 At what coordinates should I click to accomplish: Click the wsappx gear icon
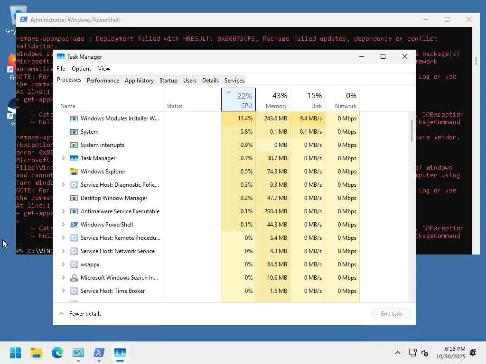pos(74,264)
